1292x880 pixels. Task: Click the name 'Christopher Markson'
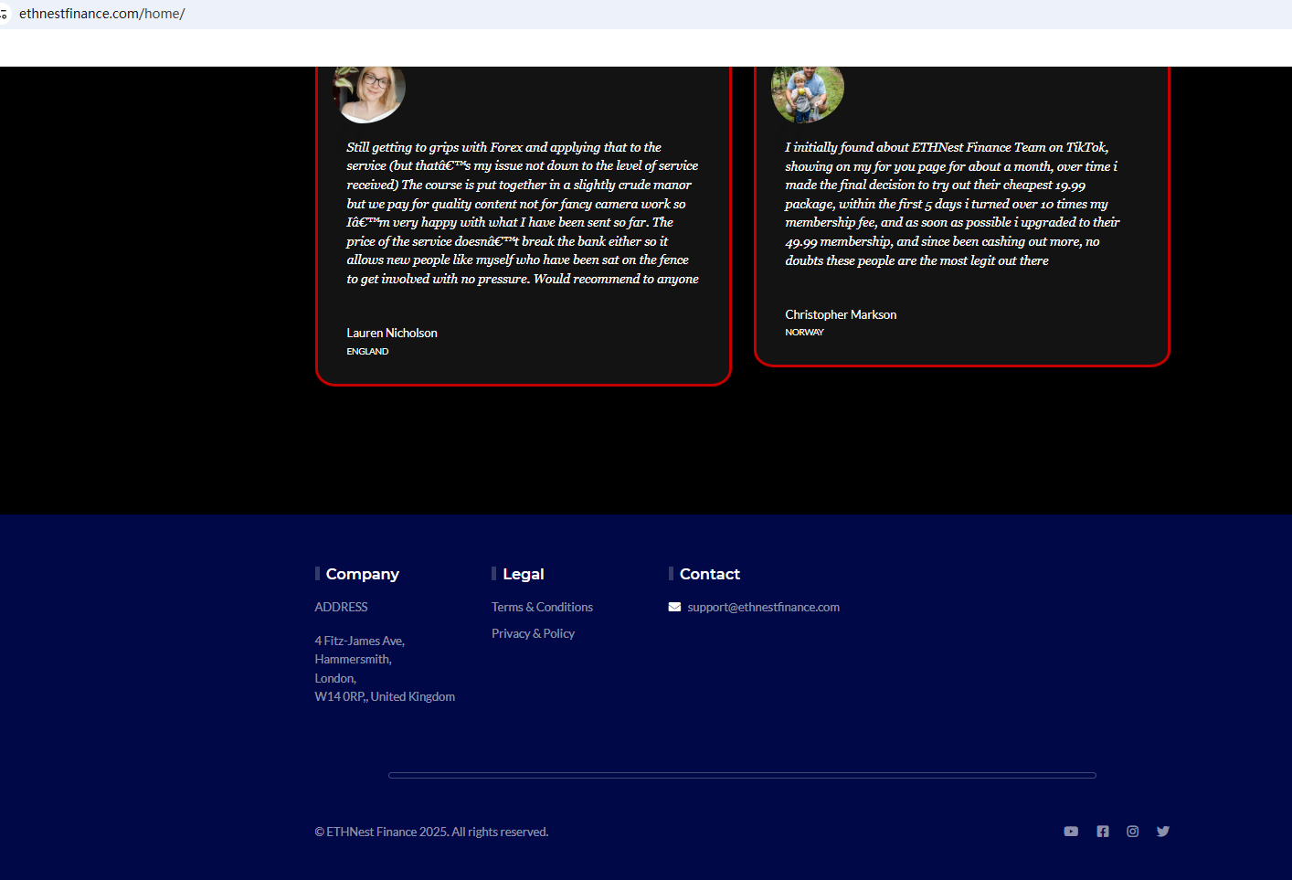(841, 314)
